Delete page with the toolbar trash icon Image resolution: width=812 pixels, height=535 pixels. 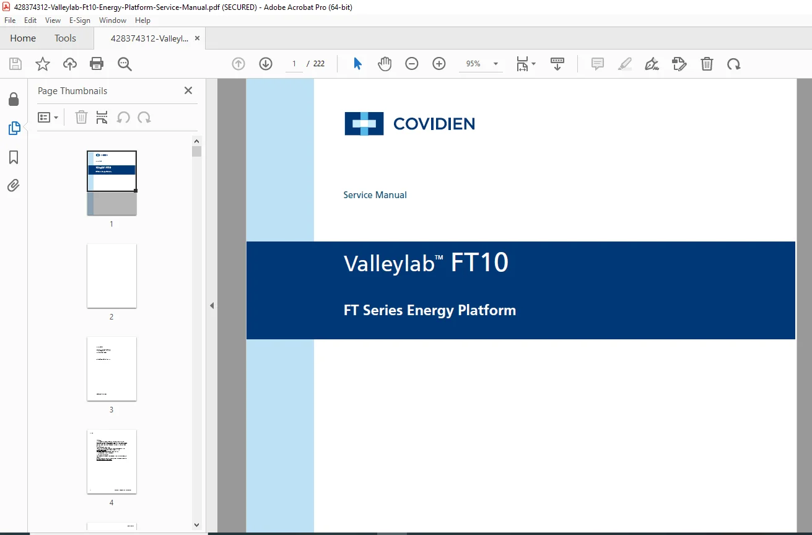(707, 64)
